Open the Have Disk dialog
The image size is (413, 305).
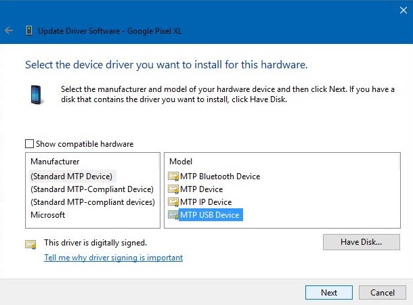tap(361, 242)
